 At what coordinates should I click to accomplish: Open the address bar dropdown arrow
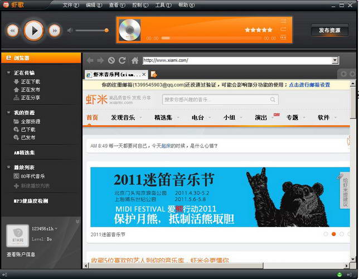[x=335, y=60]
